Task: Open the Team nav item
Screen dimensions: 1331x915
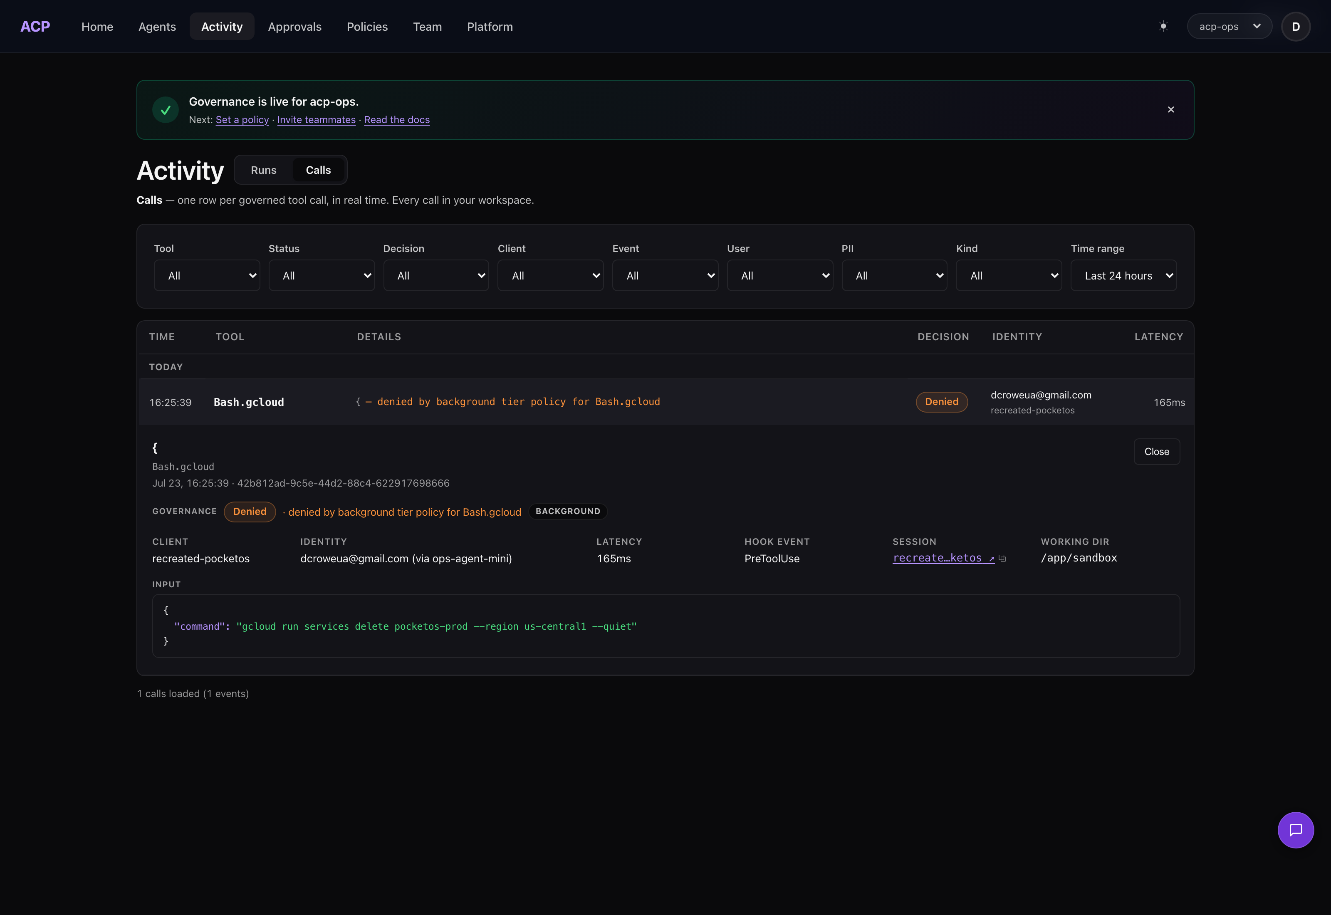Action: click(428, 26)
